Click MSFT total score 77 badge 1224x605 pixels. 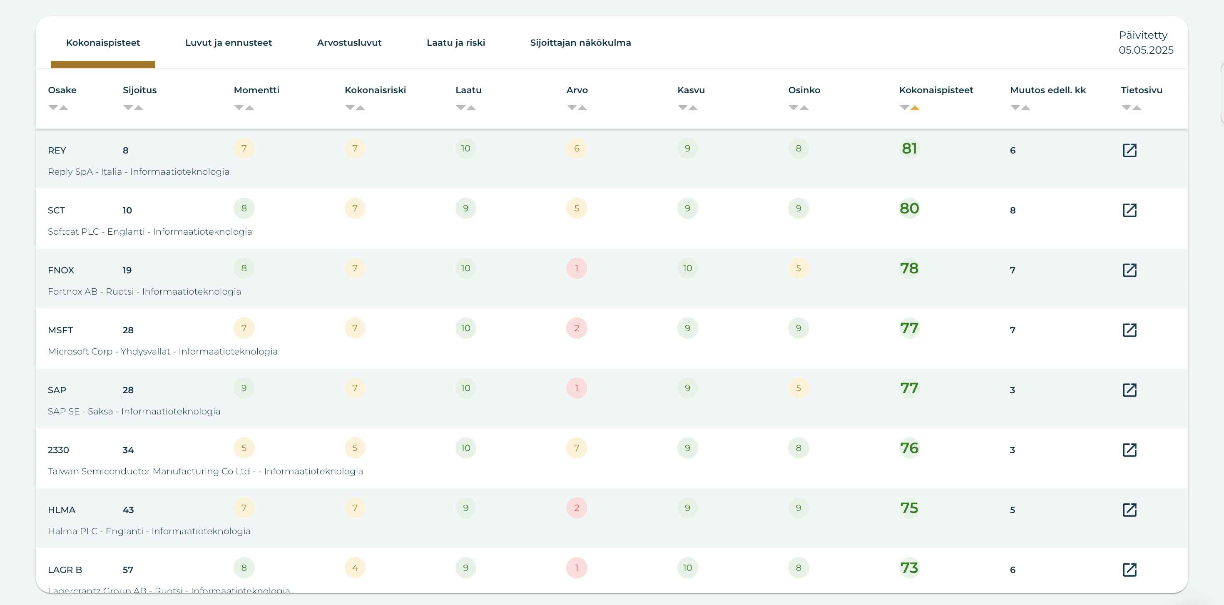coord(909,328)
